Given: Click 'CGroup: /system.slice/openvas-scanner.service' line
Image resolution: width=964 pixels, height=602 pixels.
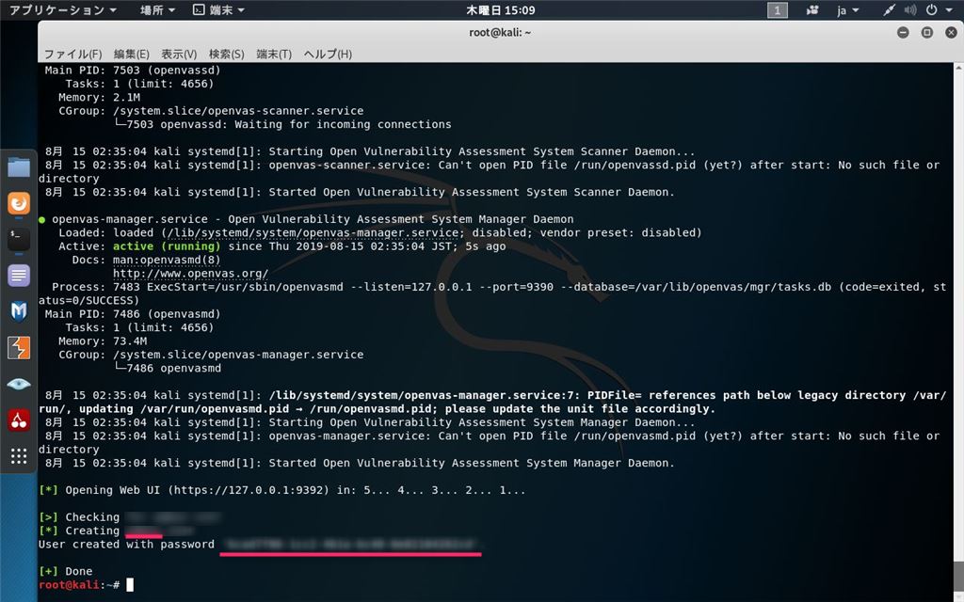Looking at the screenshot, I should 211,111.
